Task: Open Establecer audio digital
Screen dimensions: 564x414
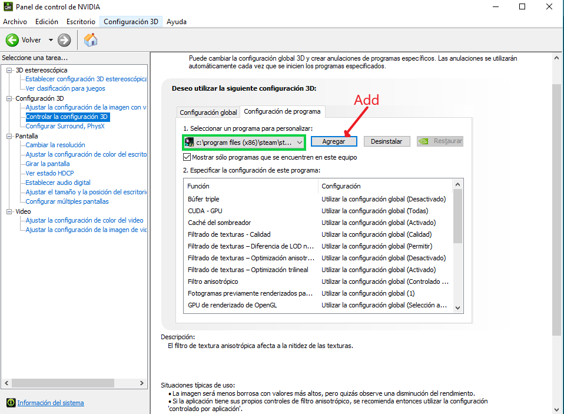Action: point(58,183)
